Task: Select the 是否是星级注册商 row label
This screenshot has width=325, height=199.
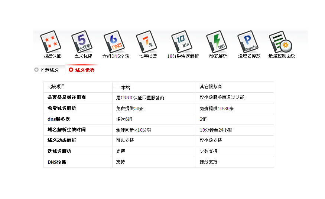Action: [66, 97]
